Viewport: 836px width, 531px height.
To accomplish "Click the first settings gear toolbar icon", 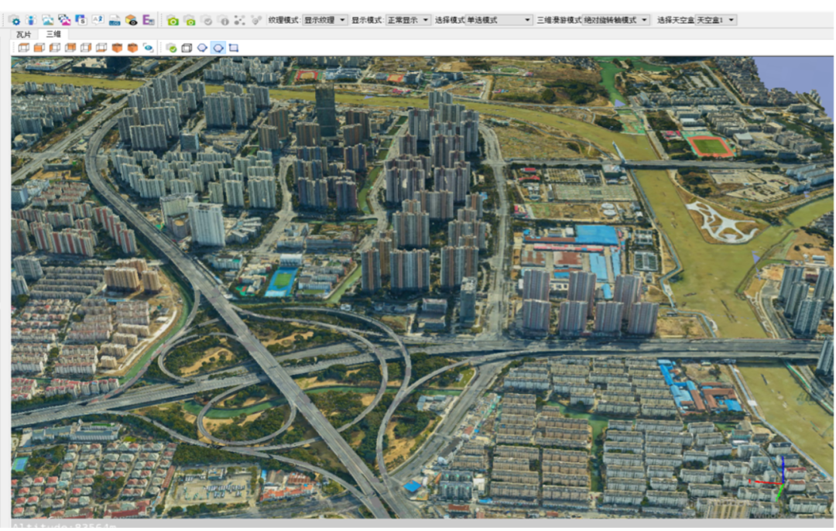I will point(15,20).
